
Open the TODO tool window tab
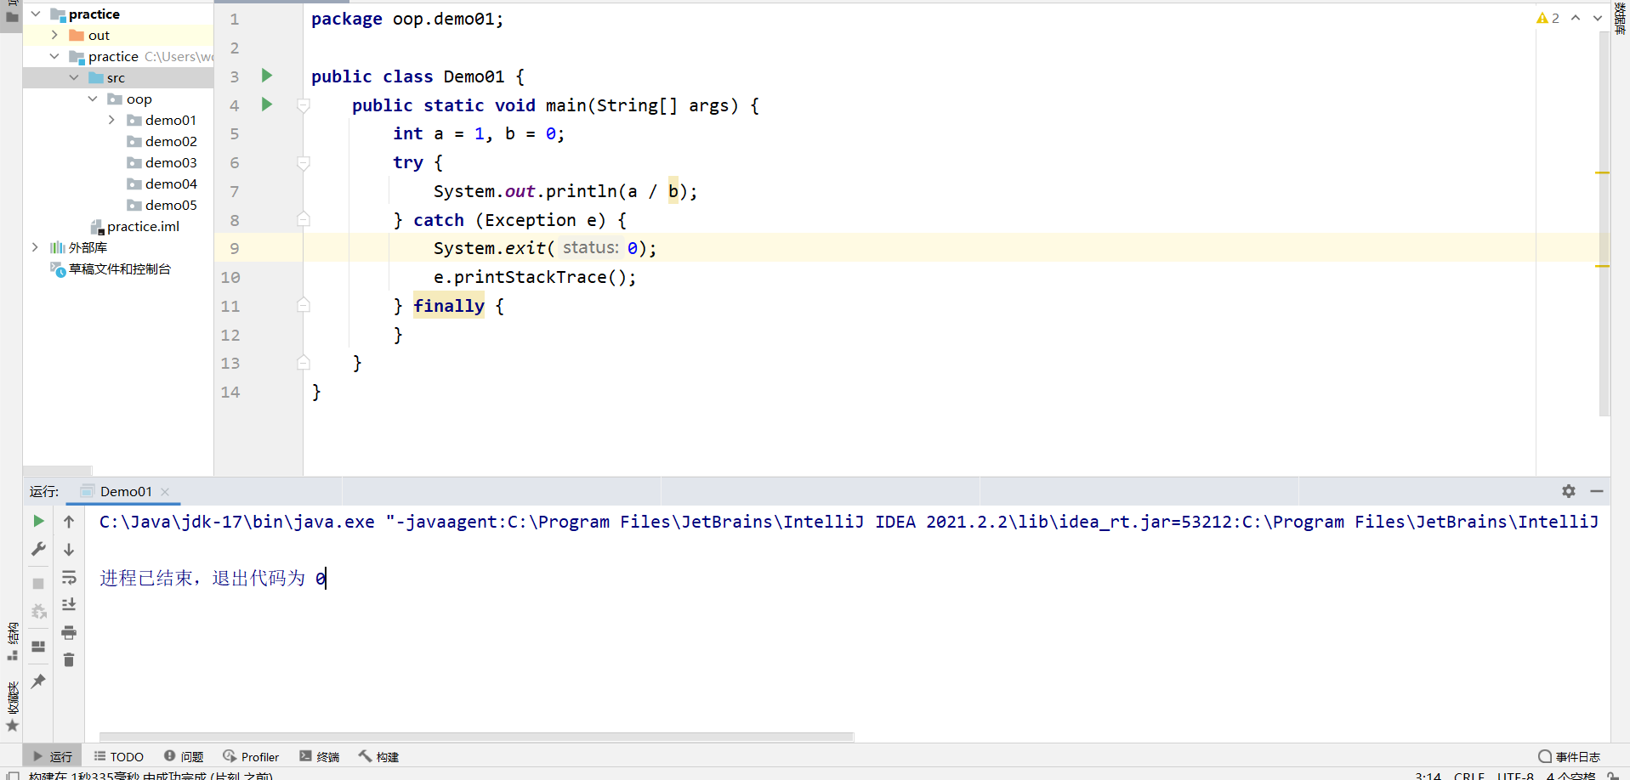(118, 756)
